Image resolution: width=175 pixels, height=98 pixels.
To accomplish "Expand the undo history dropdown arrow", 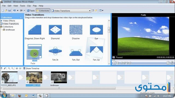I will tap(17, 11).
